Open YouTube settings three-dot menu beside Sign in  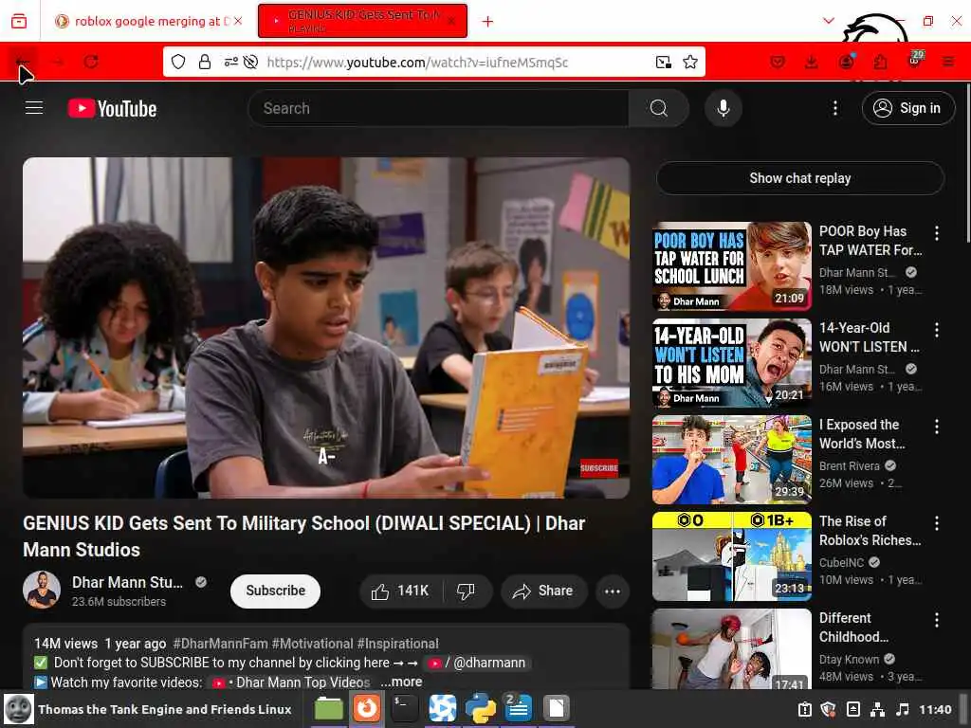[x=834, y=108]
